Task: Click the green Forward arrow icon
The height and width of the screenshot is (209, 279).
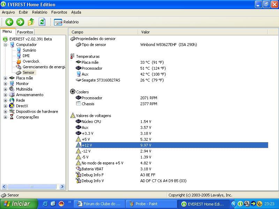Action: click(20, 22)
